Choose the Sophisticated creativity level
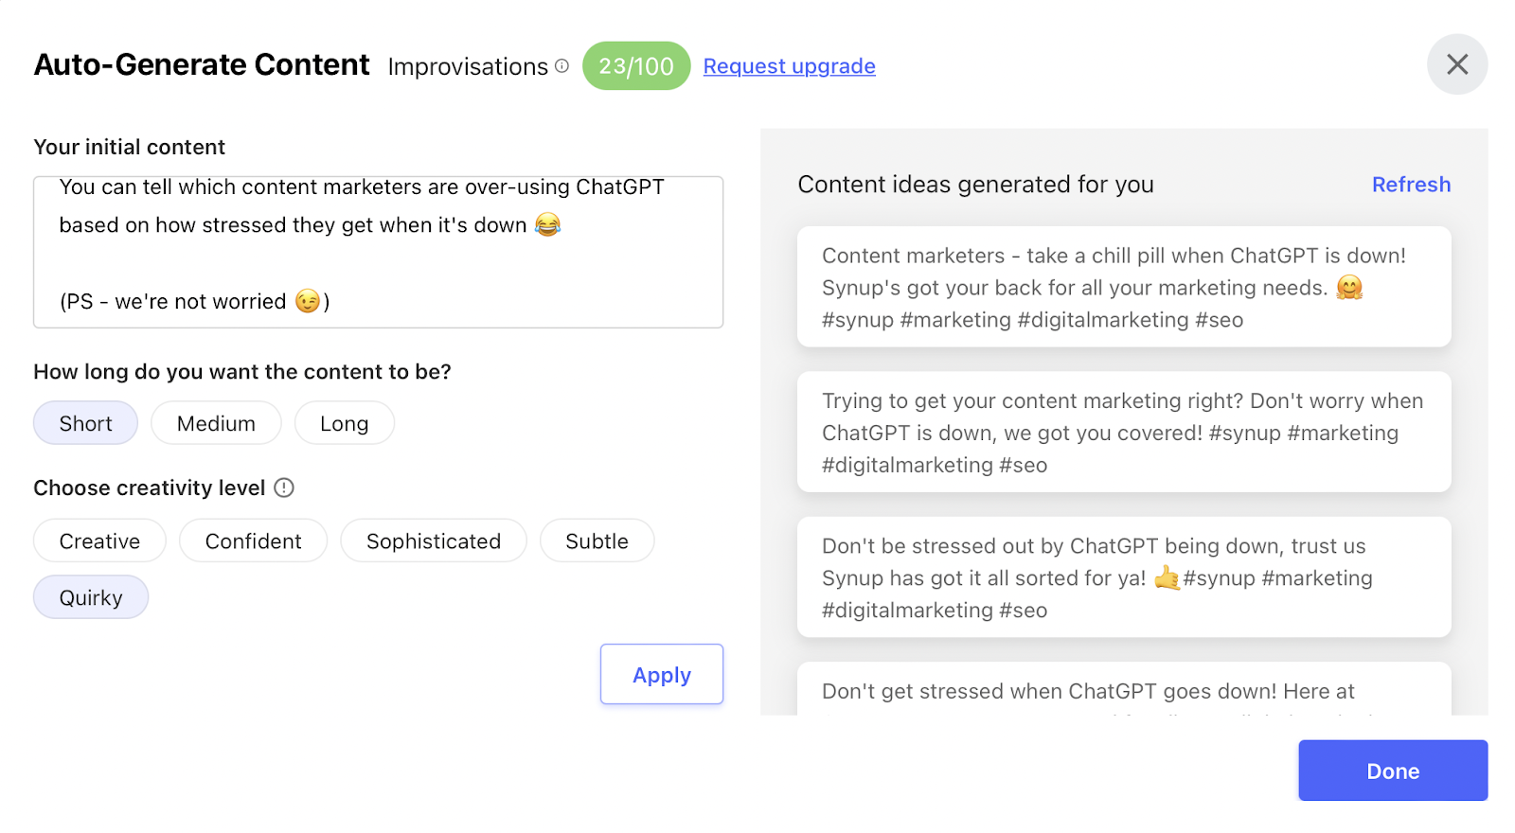Screen dimensions: 1515x833 (x=434, y=541)
